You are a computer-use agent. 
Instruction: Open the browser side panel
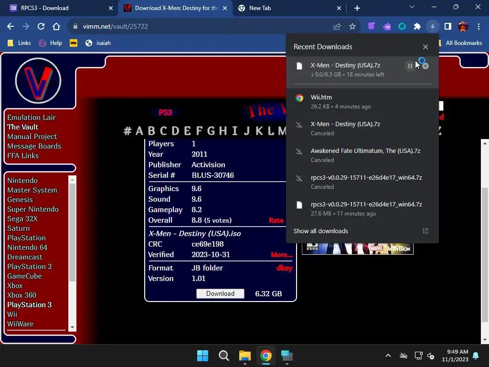click(448, 27)
